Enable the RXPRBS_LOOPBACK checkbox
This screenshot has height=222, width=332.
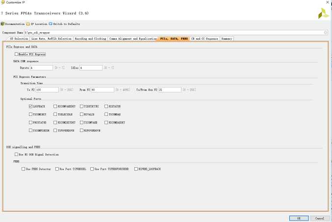[x=136, y=169]
